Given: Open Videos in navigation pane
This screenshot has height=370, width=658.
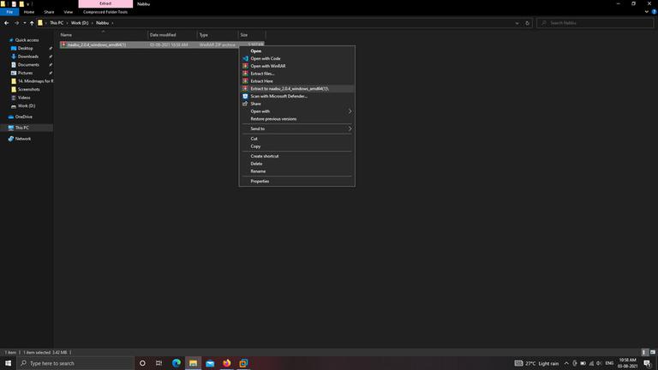Looking at the screenshot, I should (x=23, y=98).
